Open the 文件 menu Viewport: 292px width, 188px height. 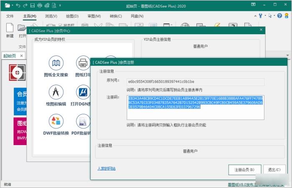10,16
